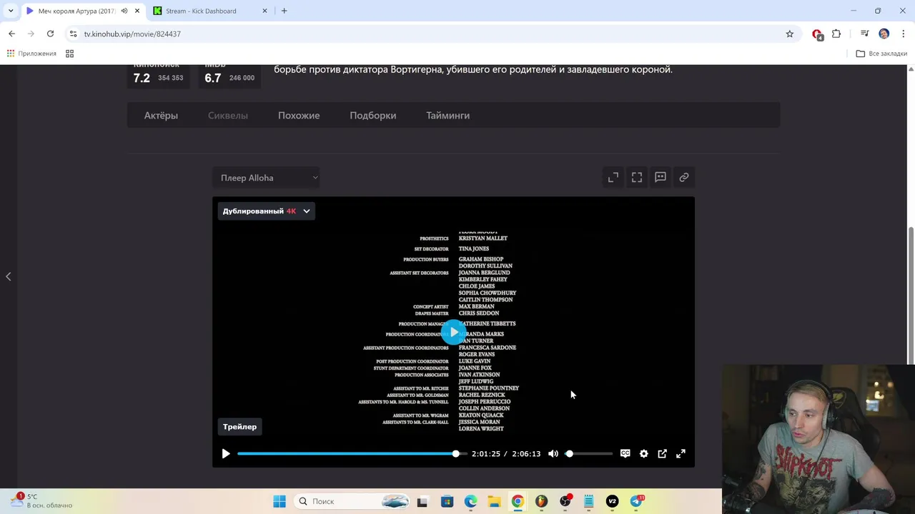Switch to Chrome on the taskbar
Screen dimensions: 915x514
[518, 501]
